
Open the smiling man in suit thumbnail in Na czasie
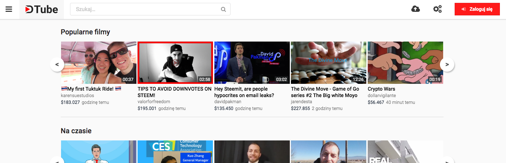coord(252,152)
